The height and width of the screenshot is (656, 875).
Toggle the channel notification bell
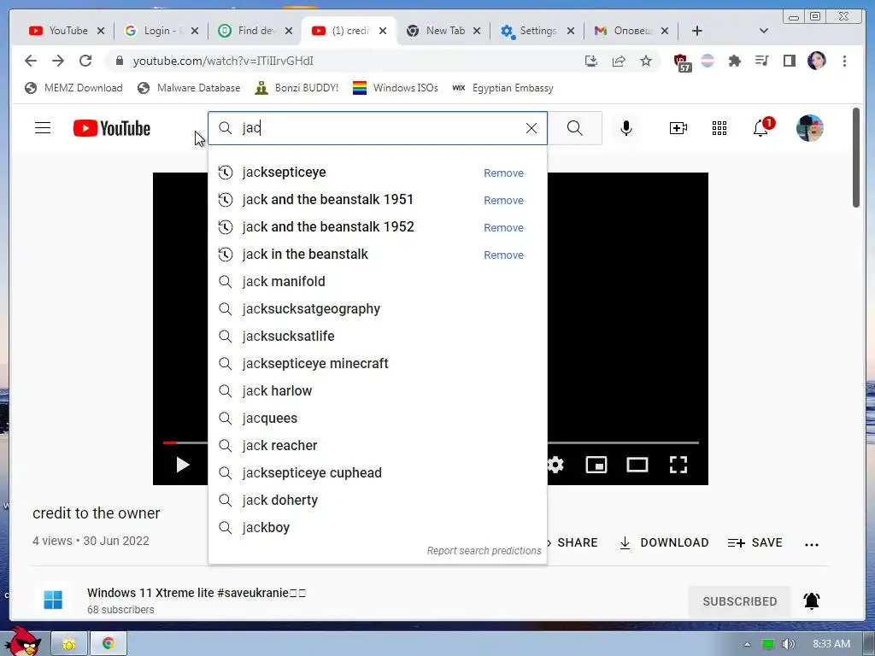[812, 600]
